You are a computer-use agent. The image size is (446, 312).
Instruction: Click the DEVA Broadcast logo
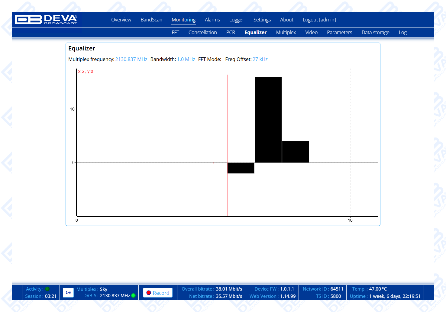pos(46,20)
